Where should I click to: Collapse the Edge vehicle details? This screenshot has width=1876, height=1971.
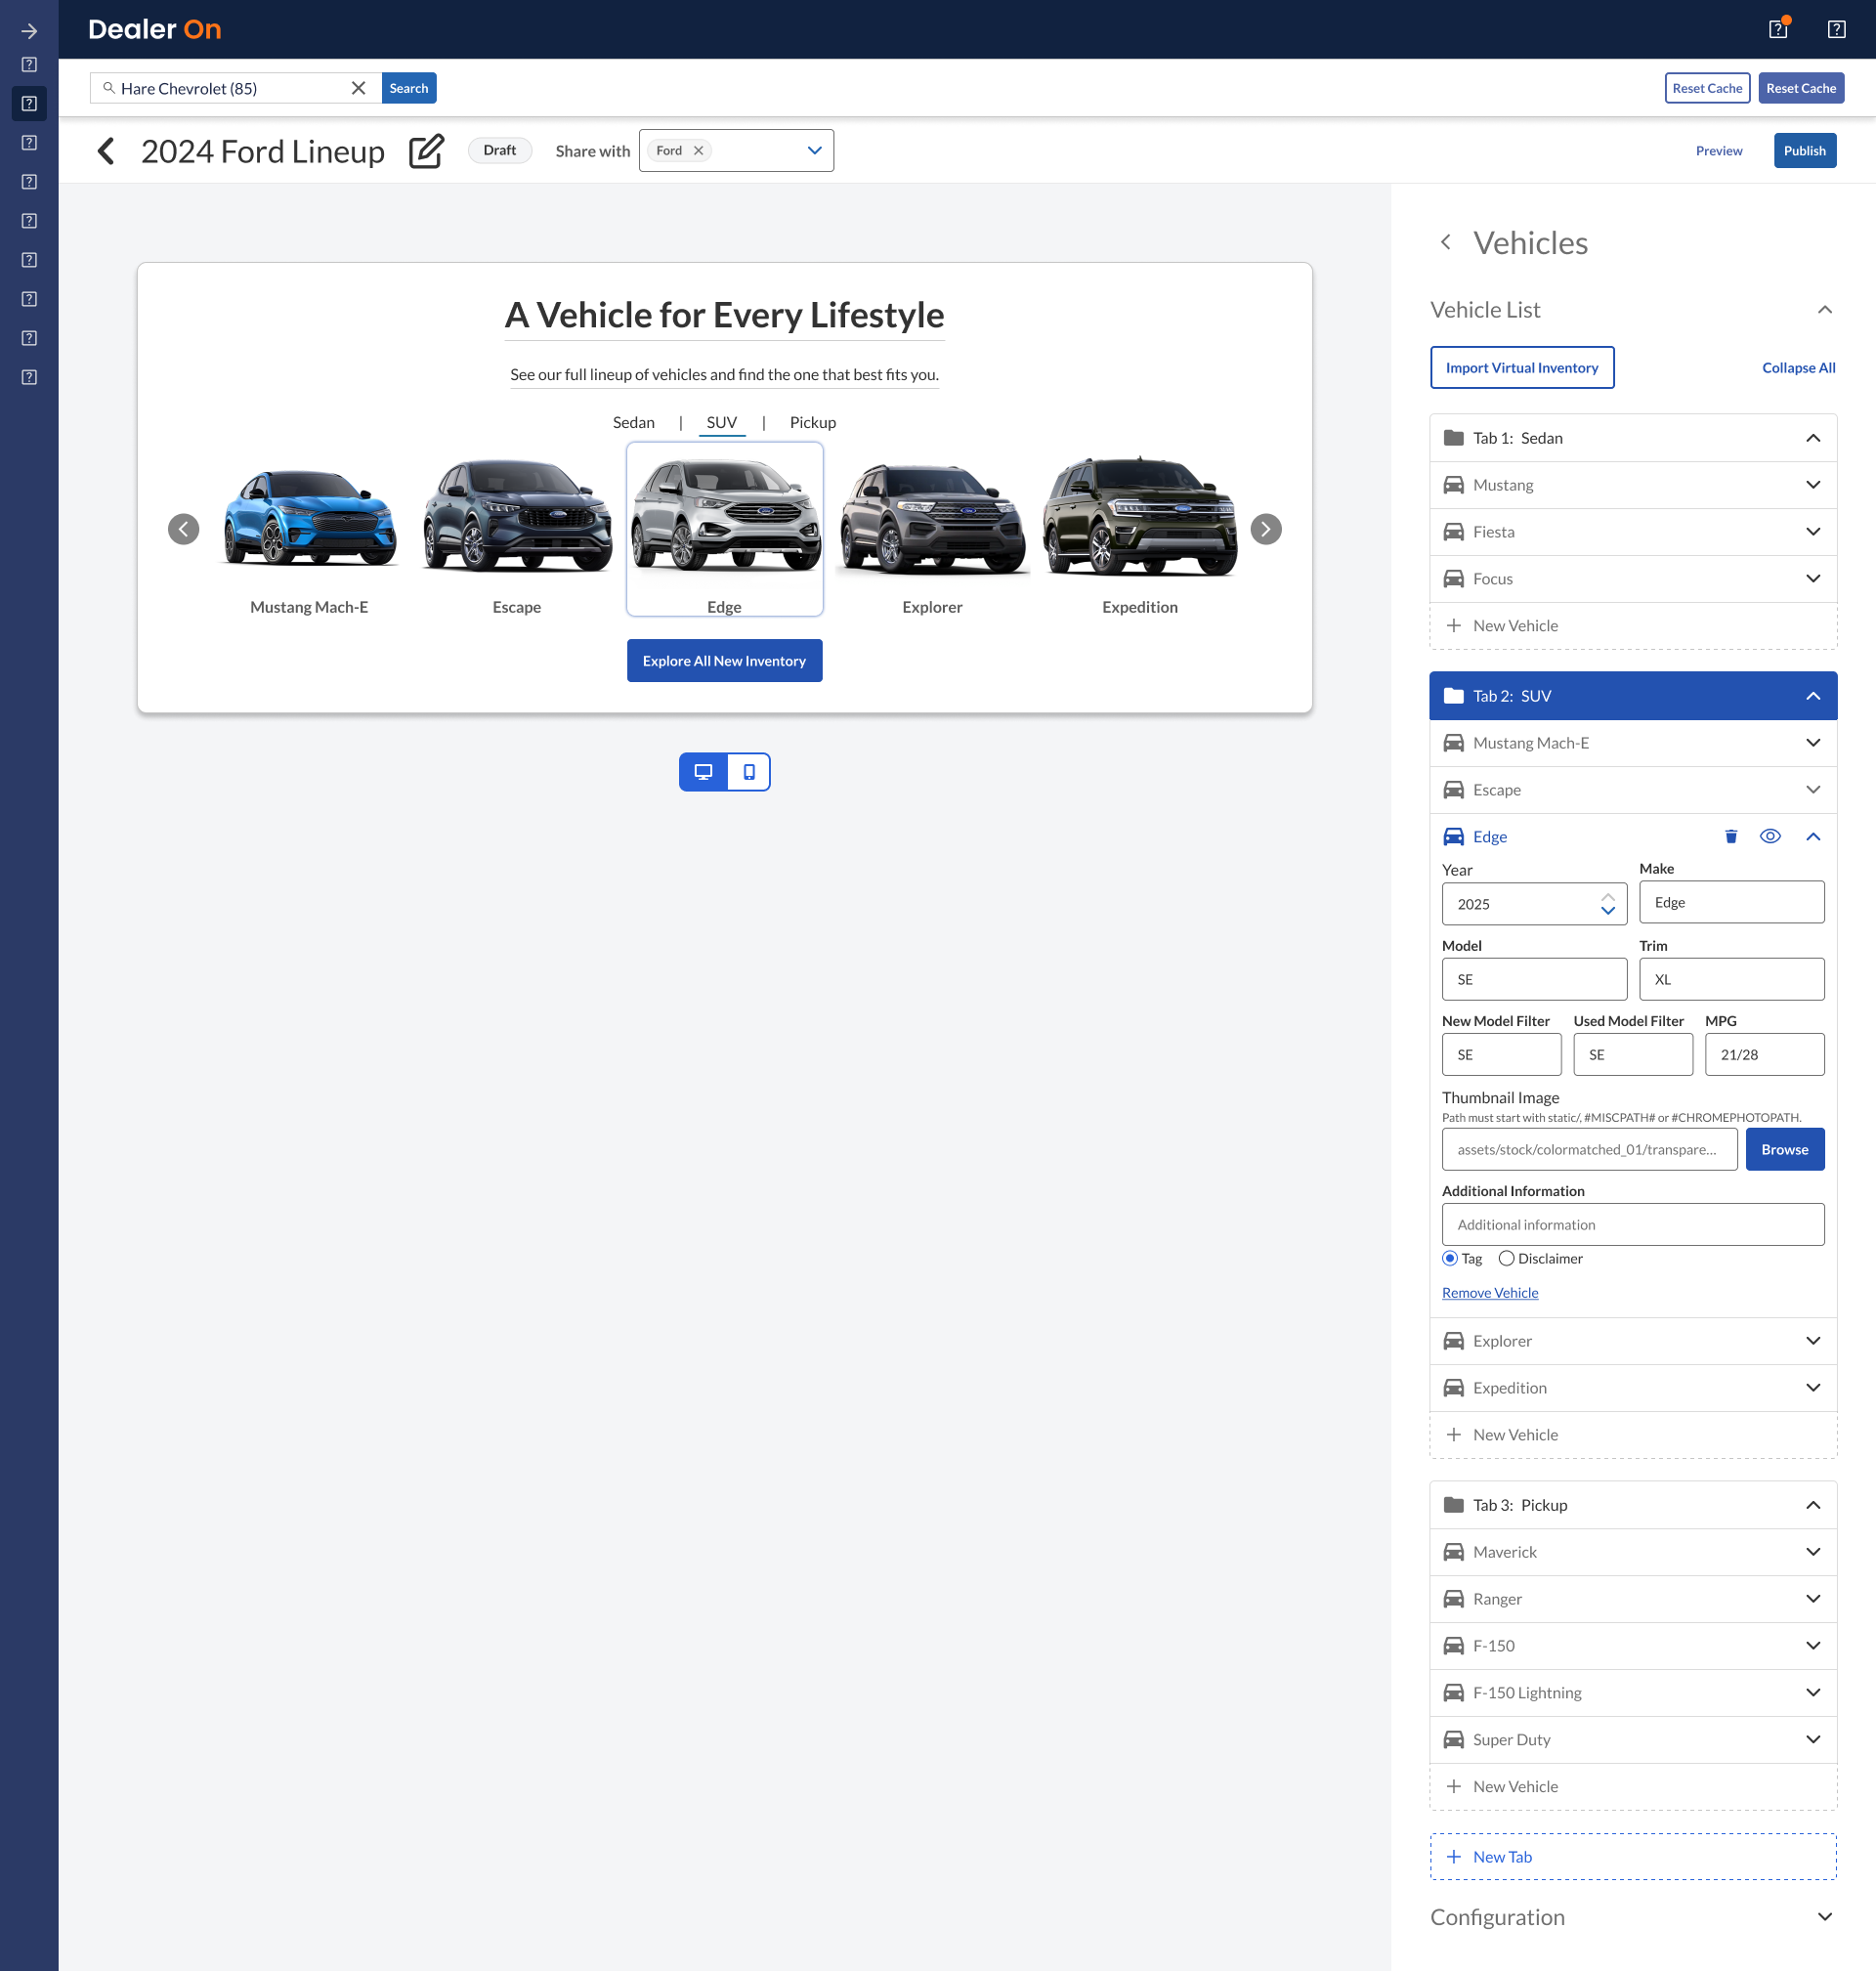pos(1813,837)
